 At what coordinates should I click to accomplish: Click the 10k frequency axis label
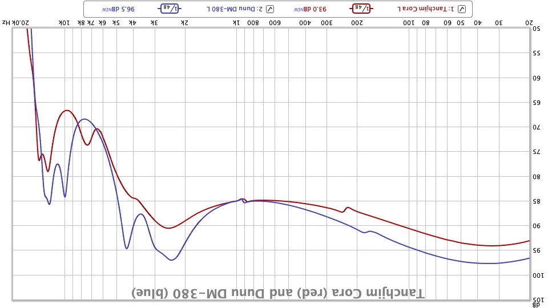click(x=64, y=23)
